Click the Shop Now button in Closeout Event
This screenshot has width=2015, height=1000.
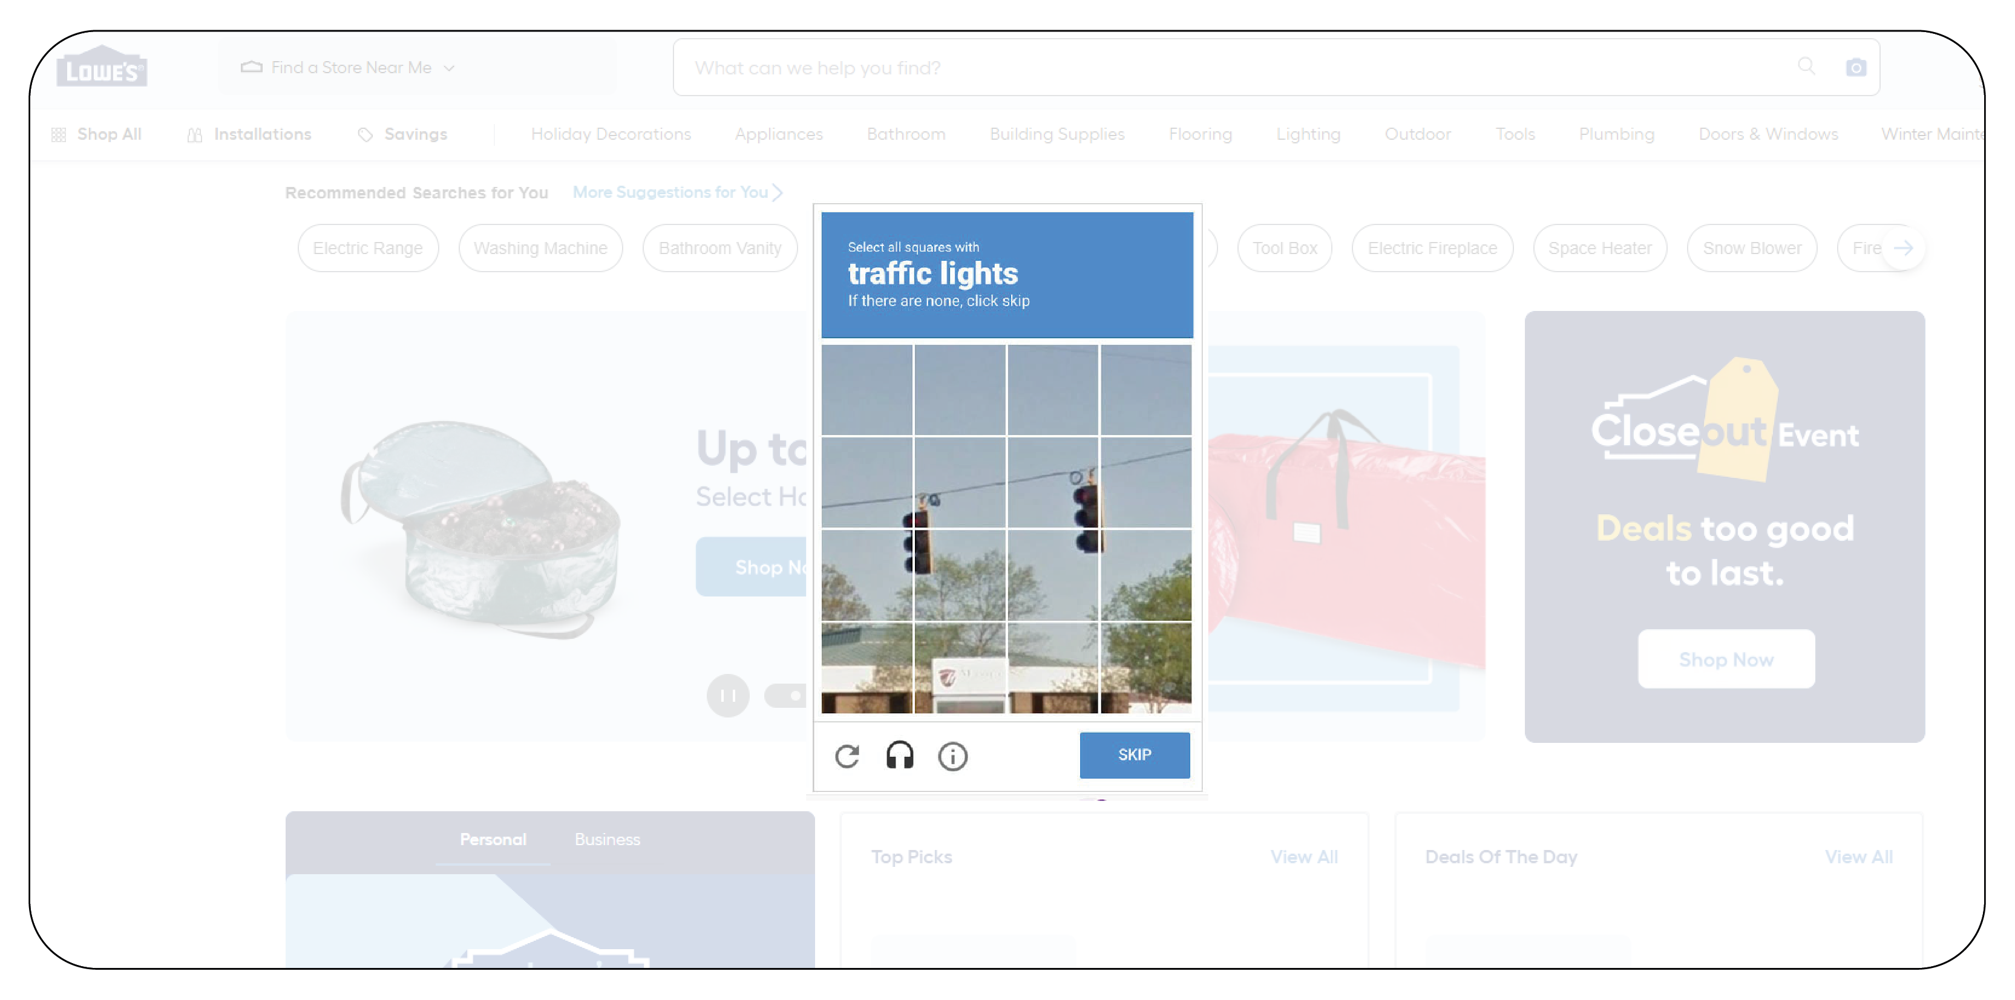pyautogui.click(x=1723, y=658)
